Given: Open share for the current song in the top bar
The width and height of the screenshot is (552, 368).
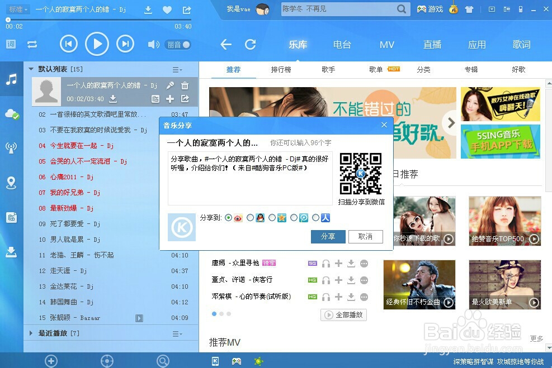Looking at the screenshot, I should tap(187, 10).
